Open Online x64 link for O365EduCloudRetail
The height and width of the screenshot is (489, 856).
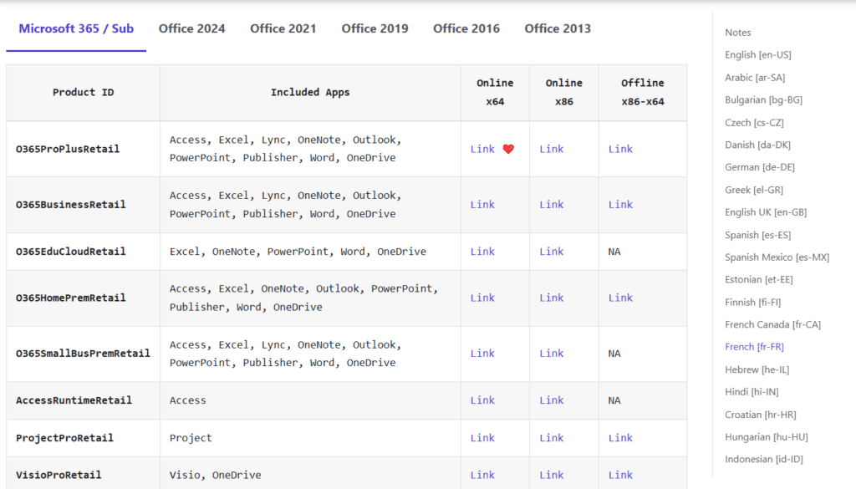pyautogui.click(x=482, y=252)
